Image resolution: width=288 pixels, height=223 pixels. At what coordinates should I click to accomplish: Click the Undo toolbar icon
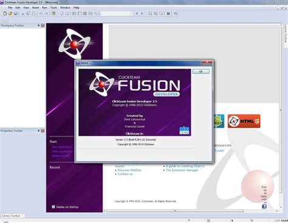pos(41,13)
